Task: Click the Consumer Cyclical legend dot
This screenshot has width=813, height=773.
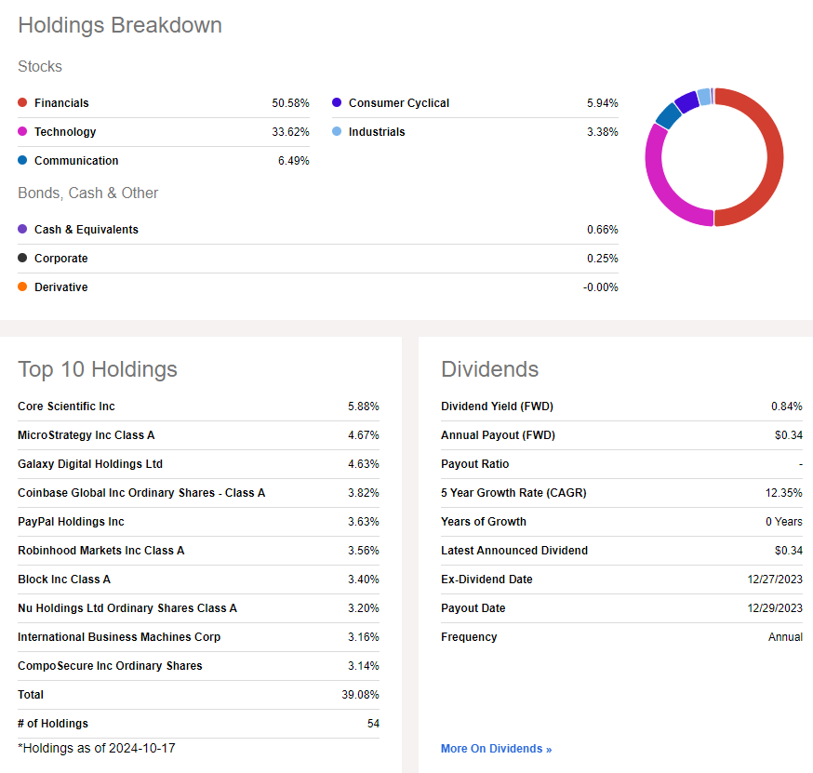Action: pyautogui.click(x=337, y=103)
